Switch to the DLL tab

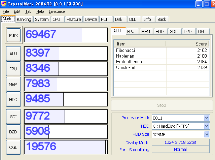coord(134,19)
